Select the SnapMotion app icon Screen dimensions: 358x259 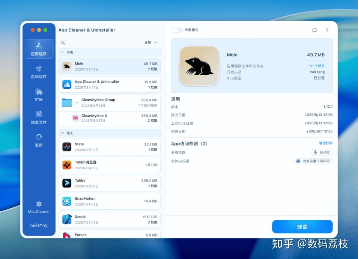tap(67, 201)
